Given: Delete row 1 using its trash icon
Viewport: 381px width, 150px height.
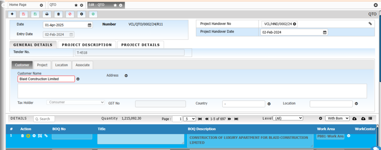Looking at the screenshot, I should tap(23, 136).
